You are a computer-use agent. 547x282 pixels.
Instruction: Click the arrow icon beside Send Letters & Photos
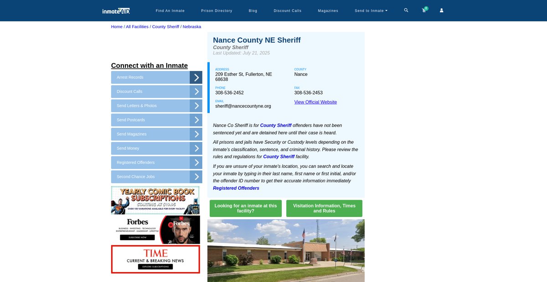[196, 106]
